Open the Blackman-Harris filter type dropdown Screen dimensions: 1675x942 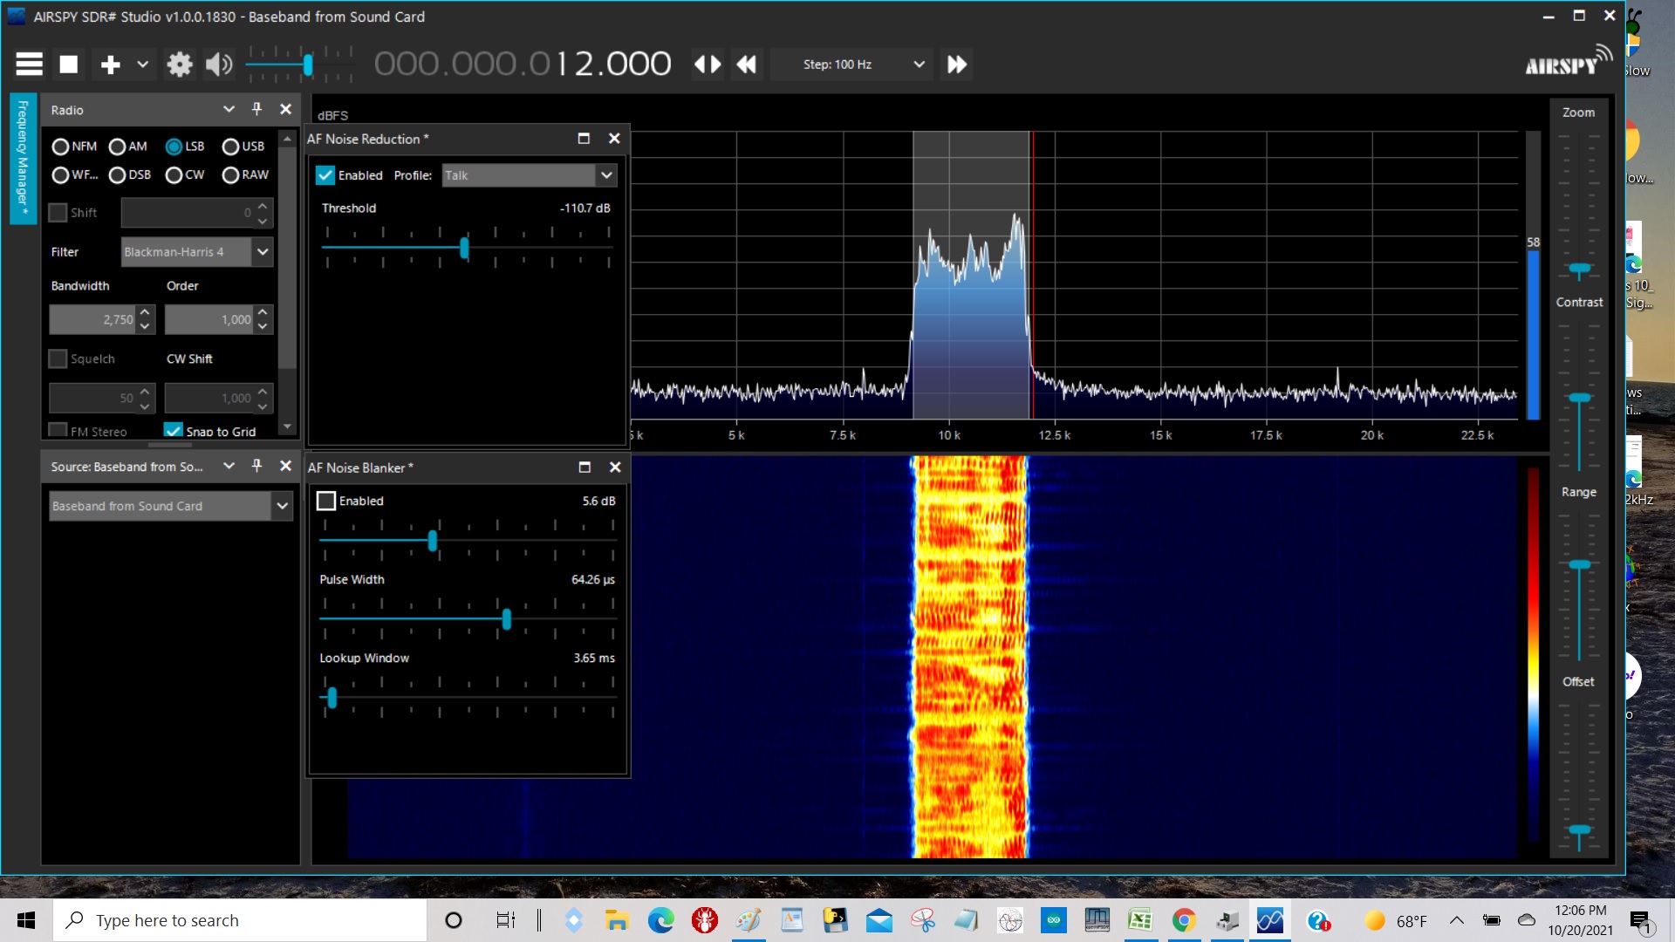pyautogui.click(x=263, y=252)
